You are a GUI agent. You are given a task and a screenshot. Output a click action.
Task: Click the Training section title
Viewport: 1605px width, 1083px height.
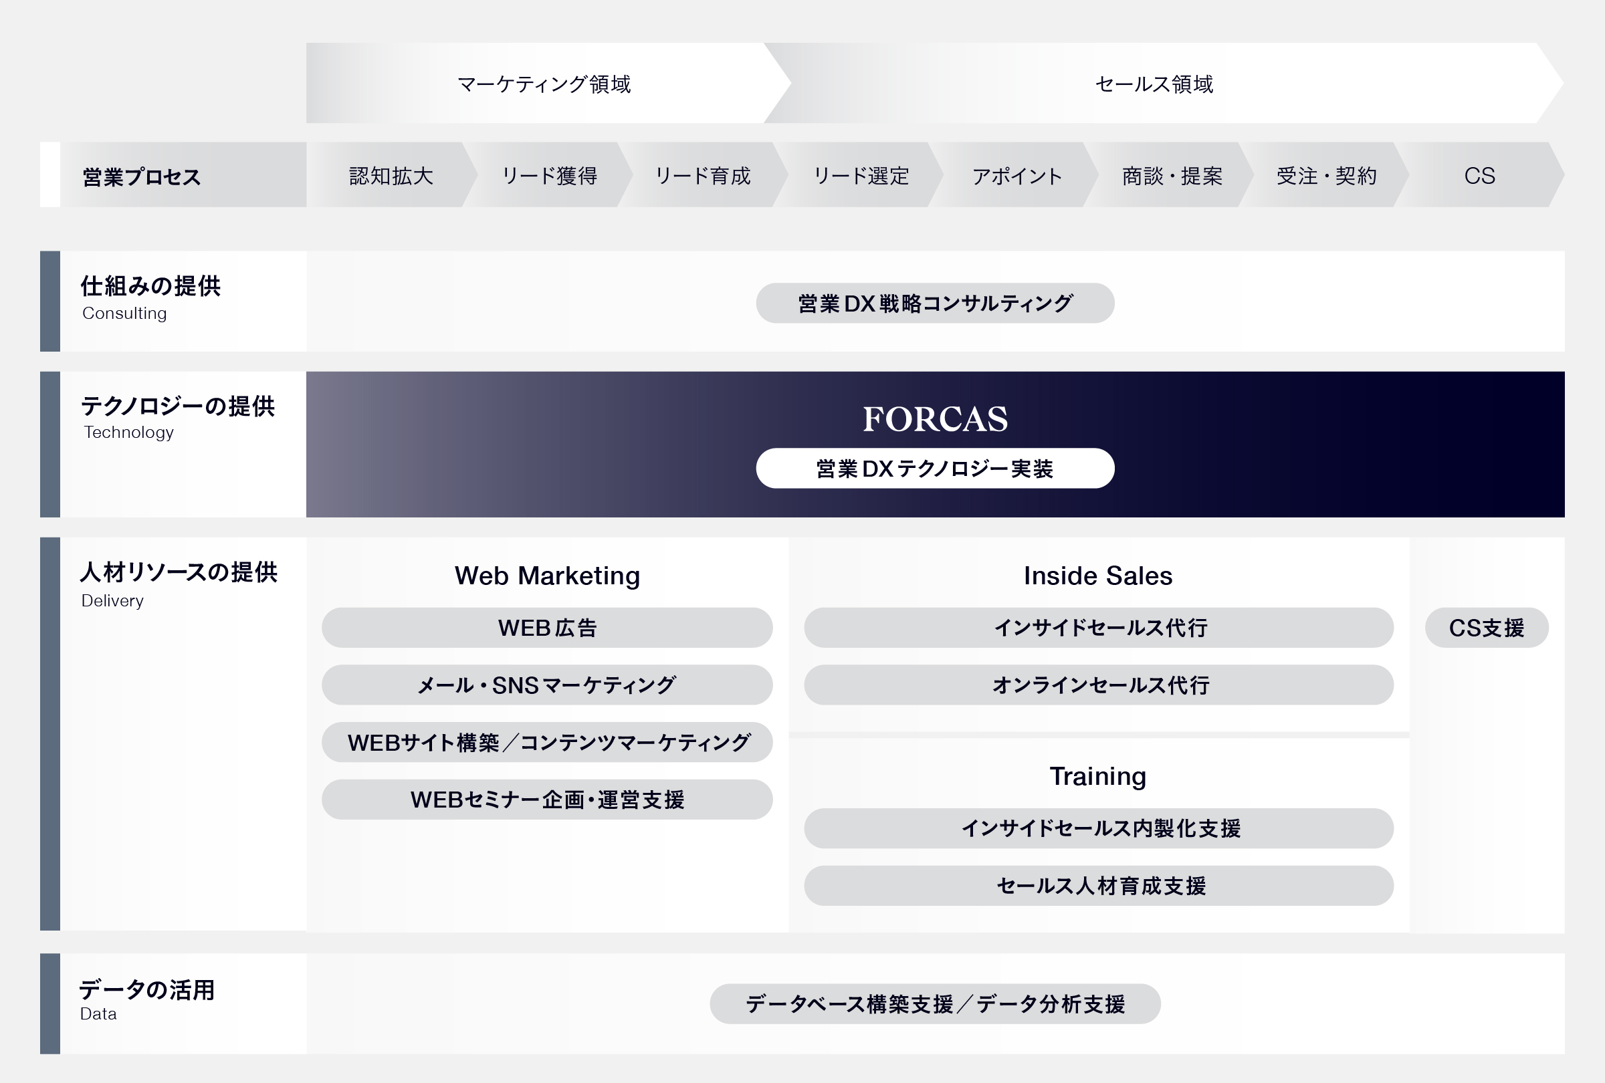1098,777
